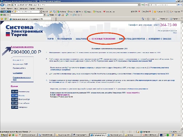Click the Home icon in command bar

pyautogui.click(x=143, y=19)
